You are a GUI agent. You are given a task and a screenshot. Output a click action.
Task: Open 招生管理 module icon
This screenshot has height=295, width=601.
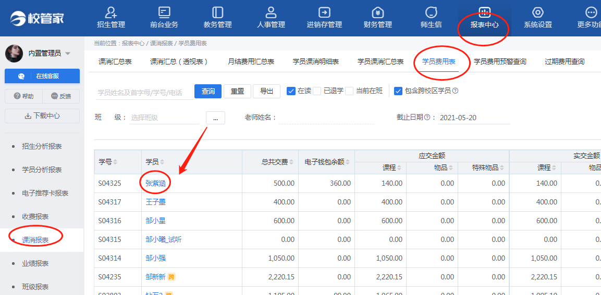(111, 12)
